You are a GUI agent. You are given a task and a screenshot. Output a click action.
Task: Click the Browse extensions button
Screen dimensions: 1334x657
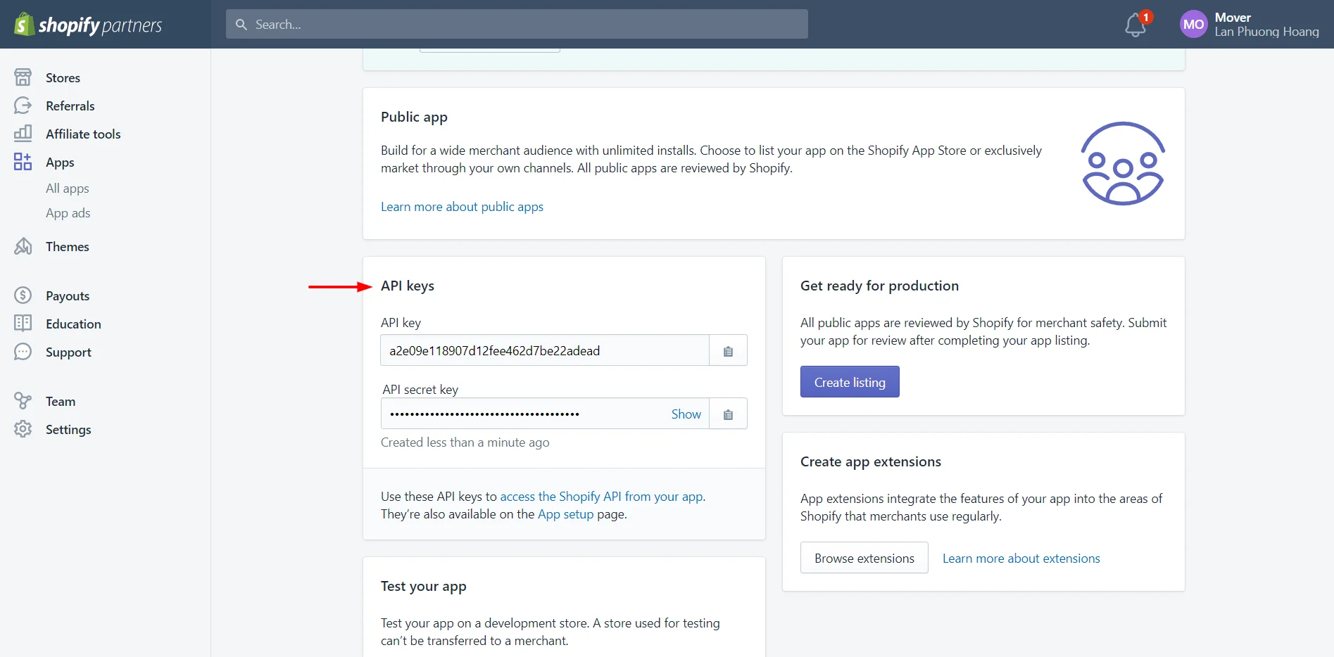pos(864,557)
